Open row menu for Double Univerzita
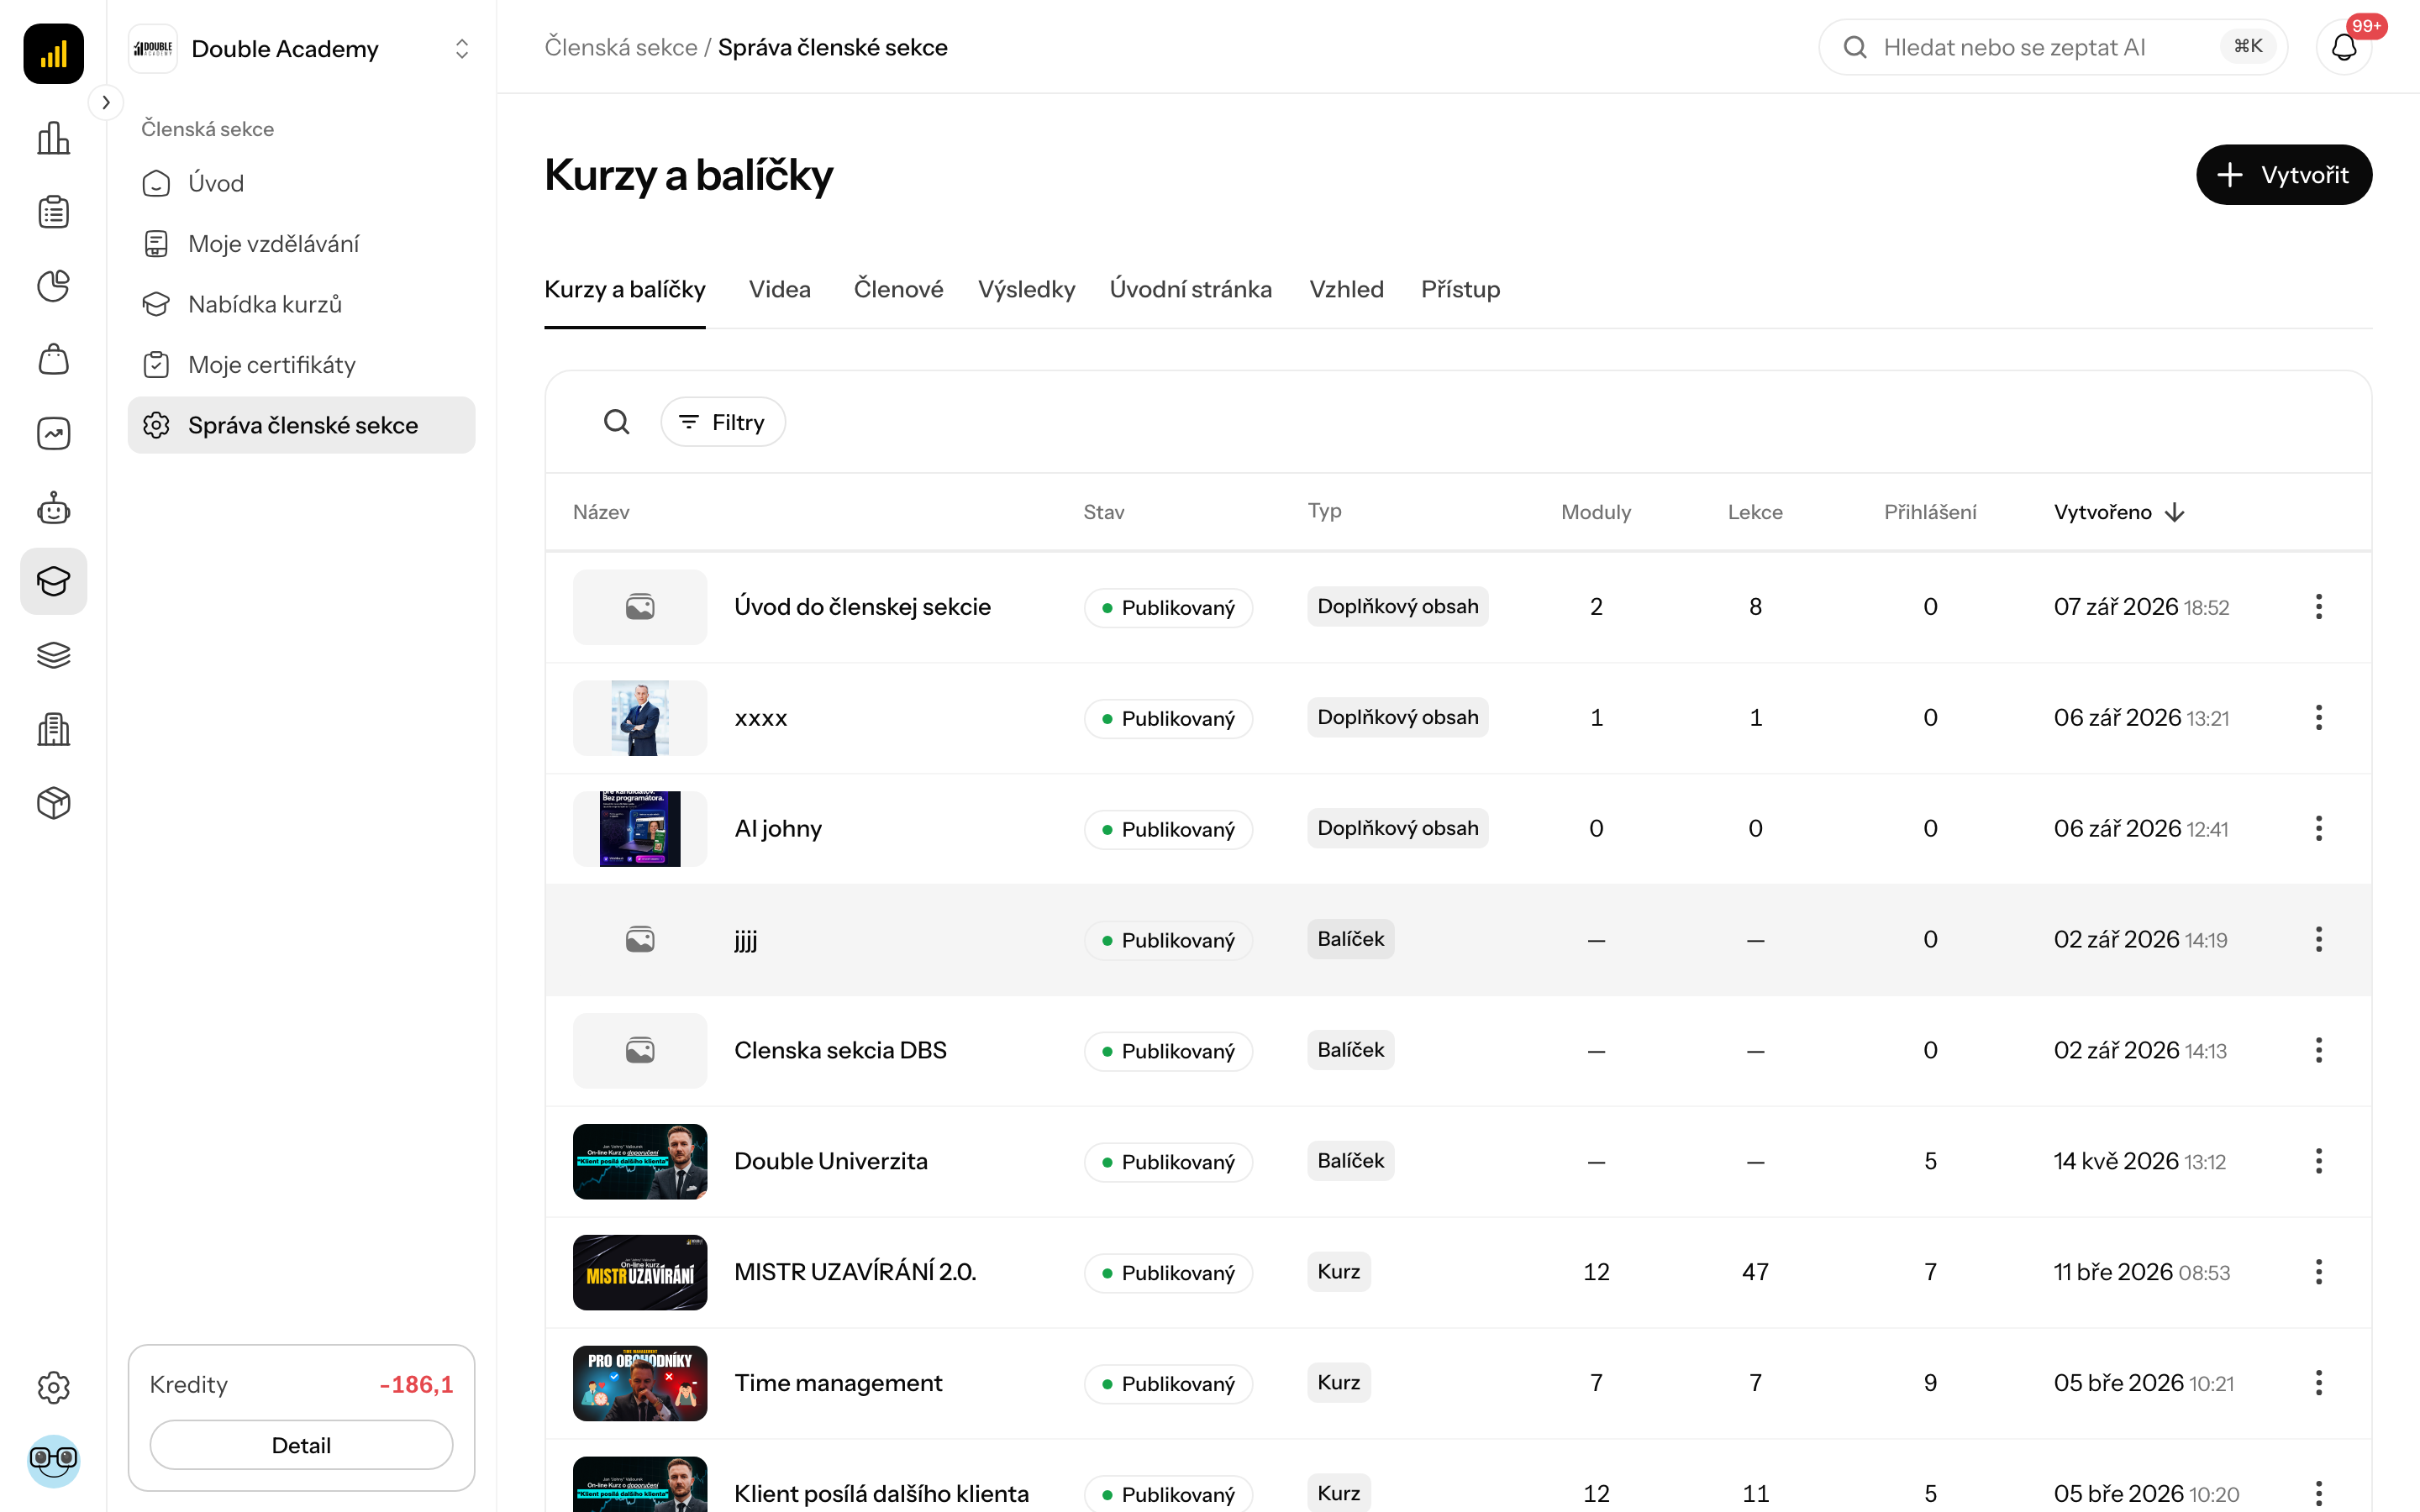 tap(2318, 1161)
